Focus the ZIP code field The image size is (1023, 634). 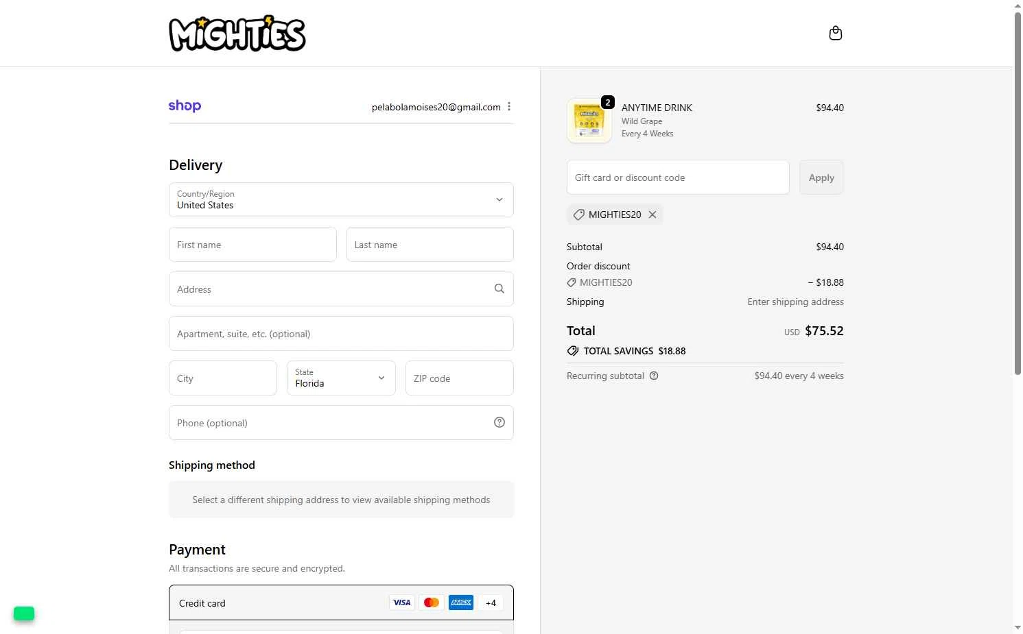pyautogui.click(x=460, y=378)
